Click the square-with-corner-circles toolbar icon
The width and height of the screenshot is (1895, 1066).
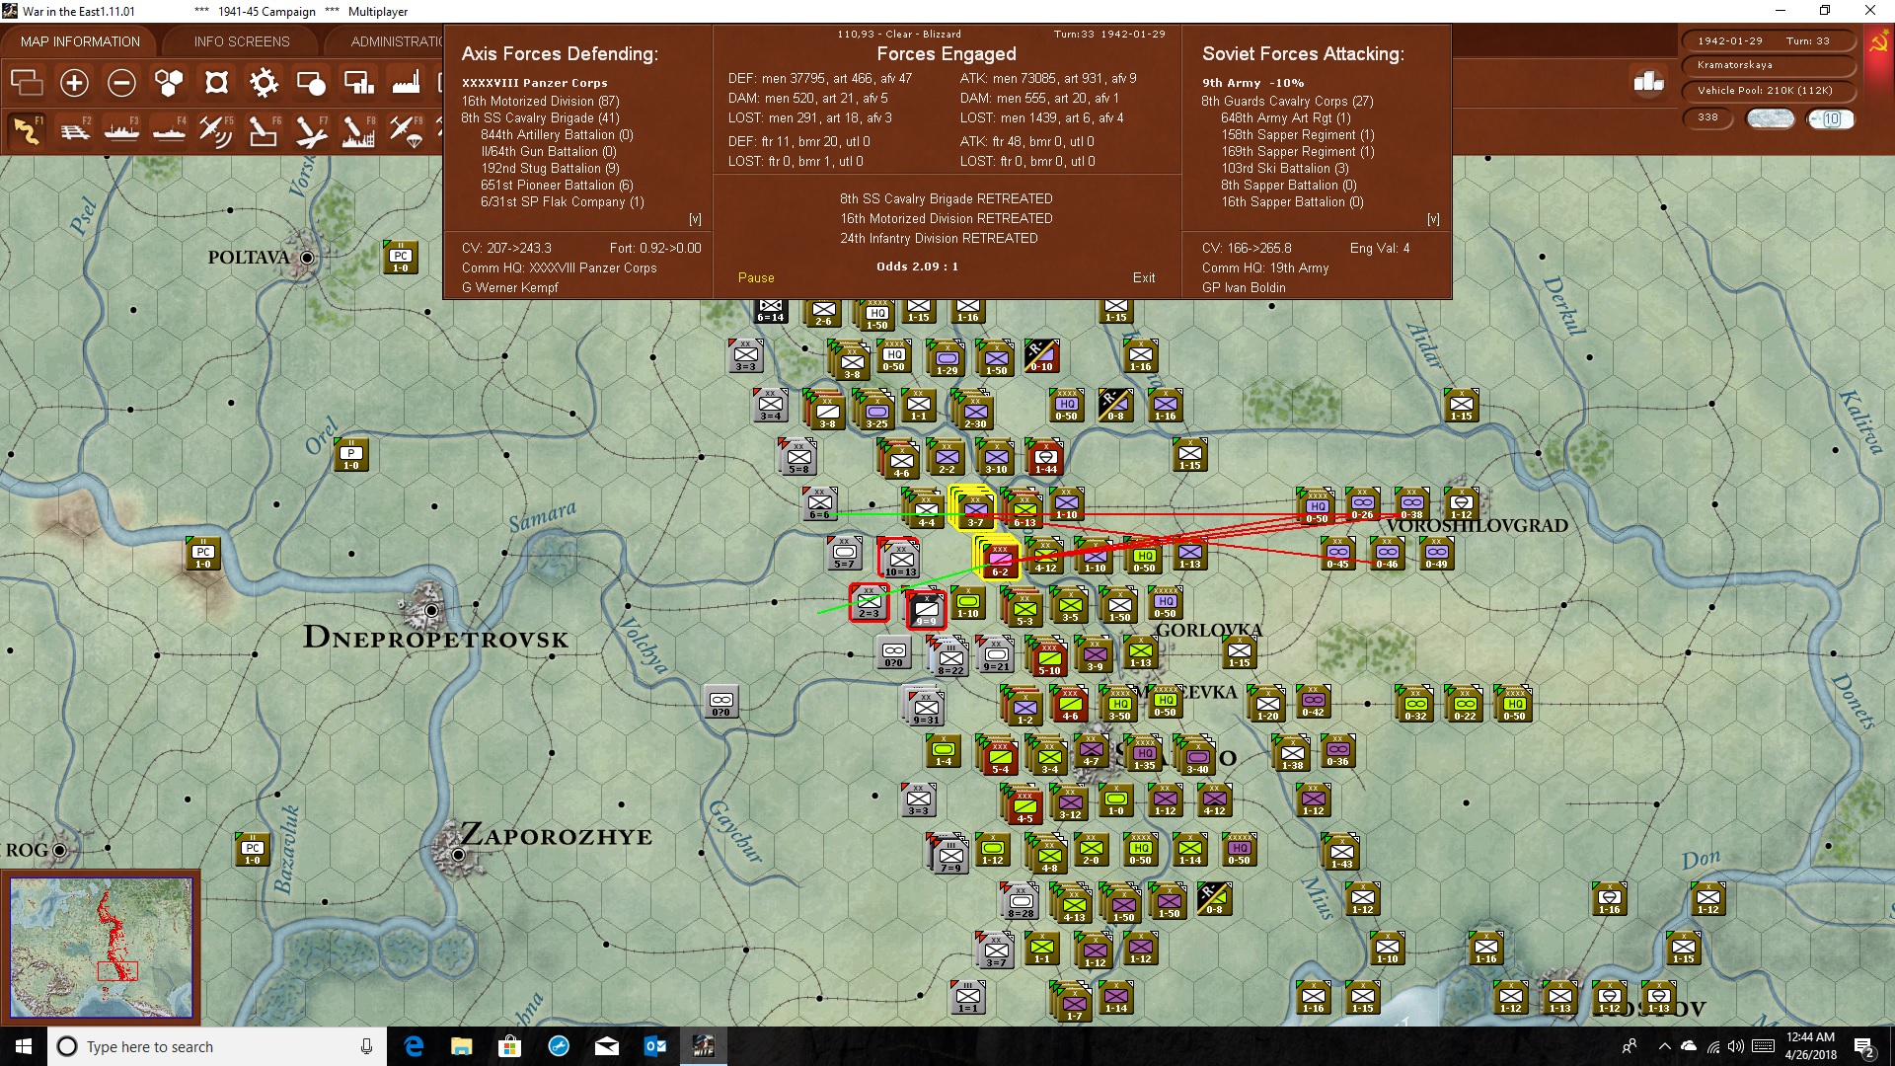(x=216, y=83)
